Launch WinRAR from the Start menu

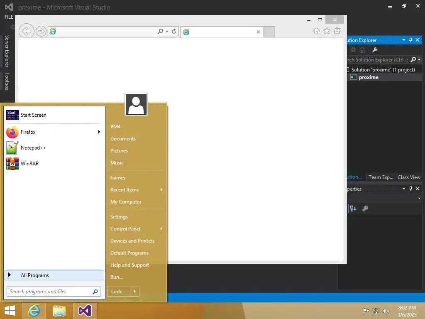pos(54,164)
